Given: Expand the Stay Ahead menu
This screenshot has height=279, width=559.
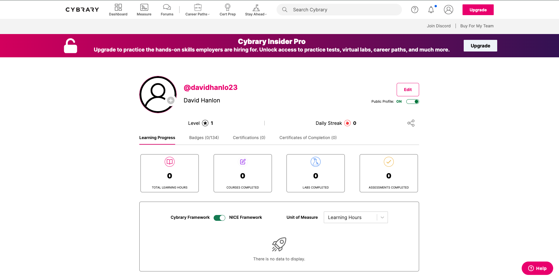Looking at the screenshot, I should coord(256,10).
